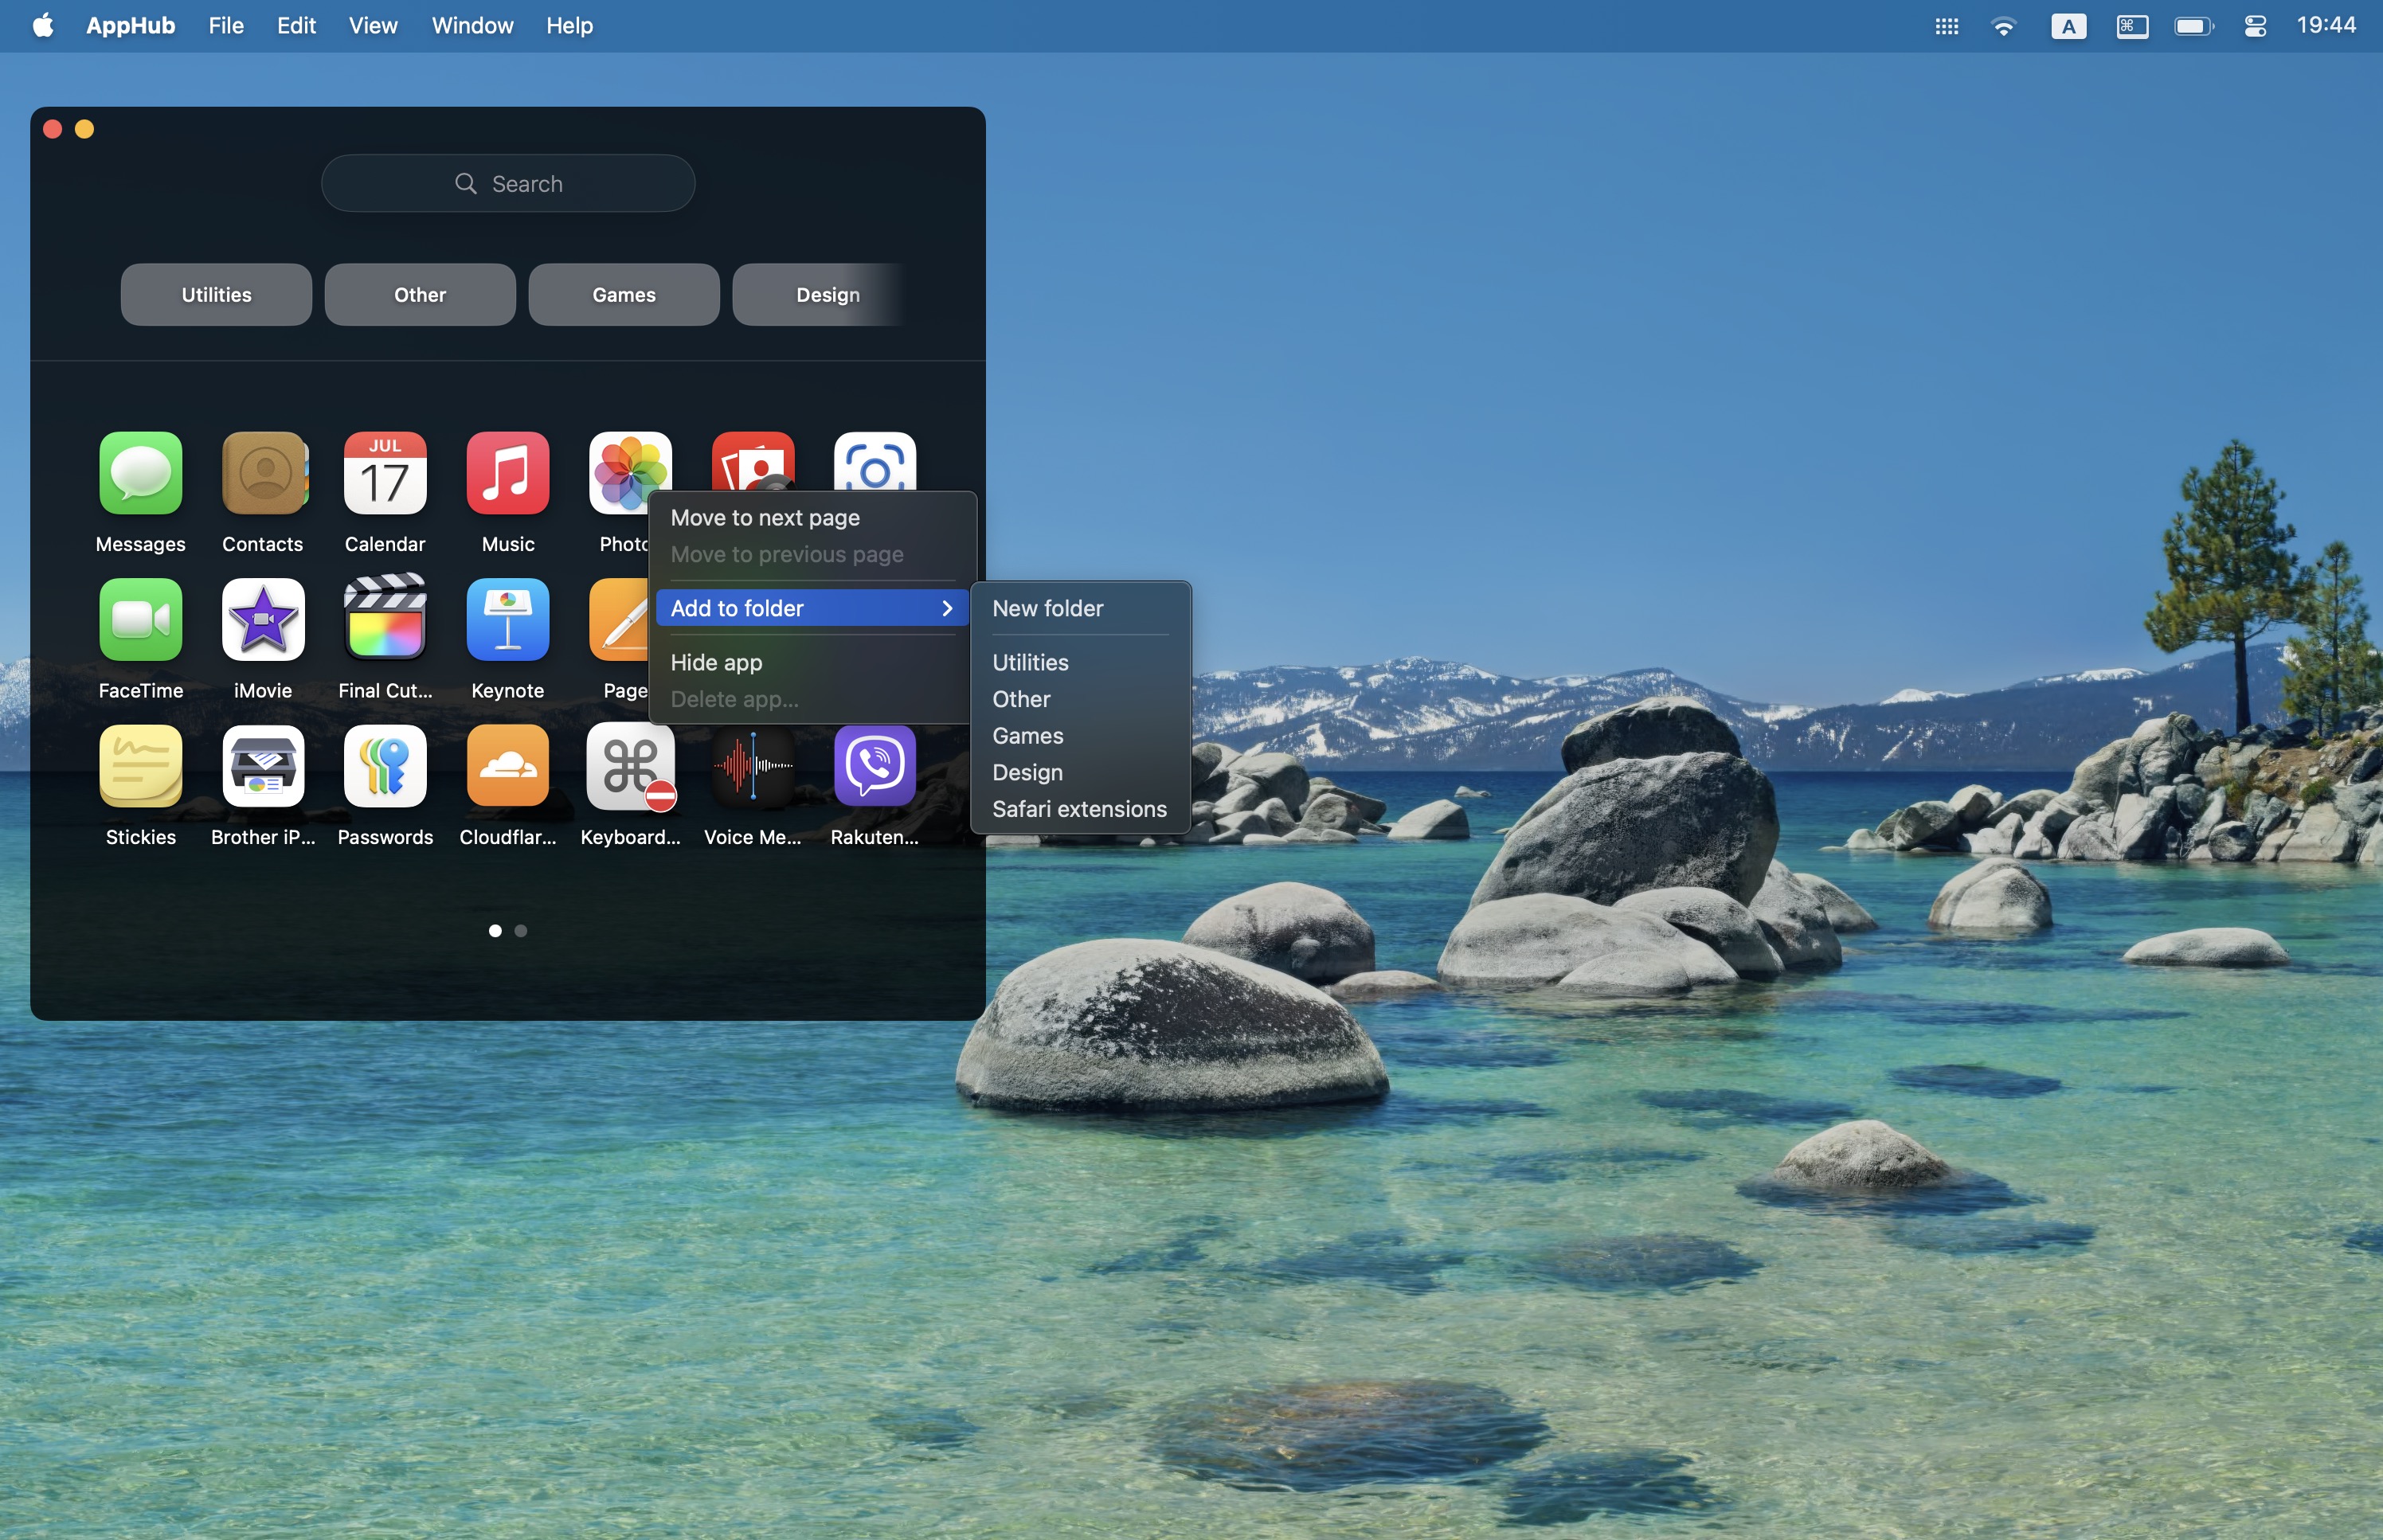Open the Utilities folder button
Viewport: 2383px width, 1540px height.
coord(216,295)
